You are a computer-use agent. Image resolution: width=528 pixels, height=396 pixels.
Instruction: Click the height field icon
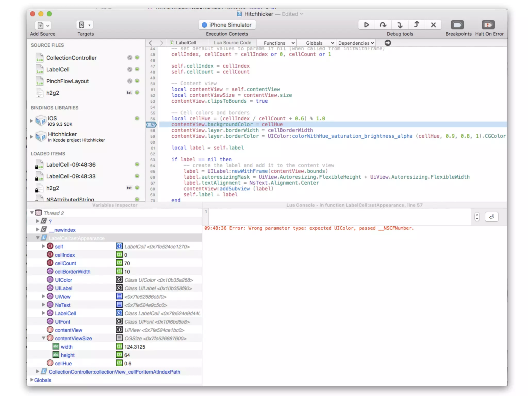56,354
